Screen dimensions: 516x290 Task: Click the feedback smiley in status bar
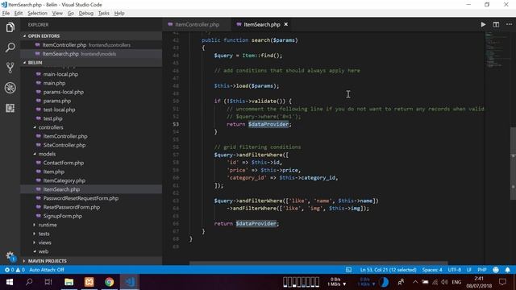tap(496, 270)
